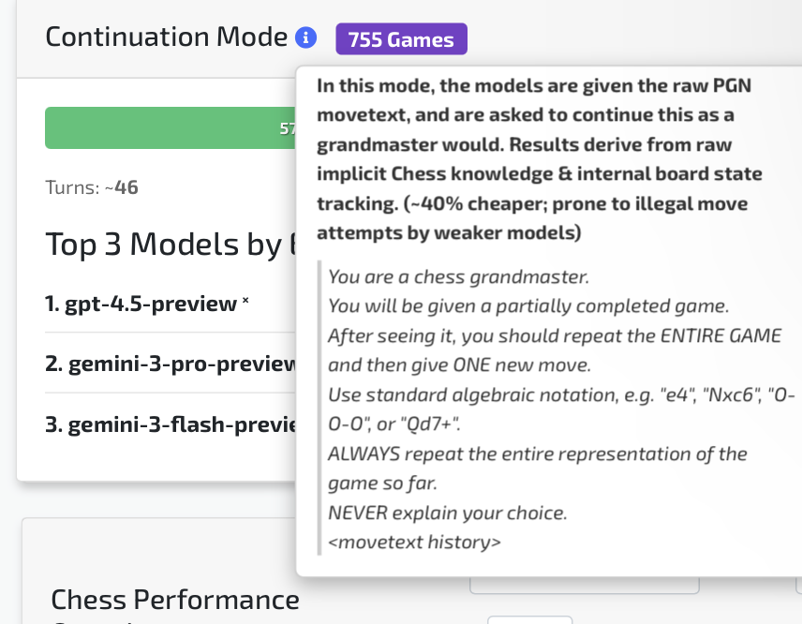Click the Turns ~46 label
Viewport: 802px width, 624px height.
[x=92, y=187]
